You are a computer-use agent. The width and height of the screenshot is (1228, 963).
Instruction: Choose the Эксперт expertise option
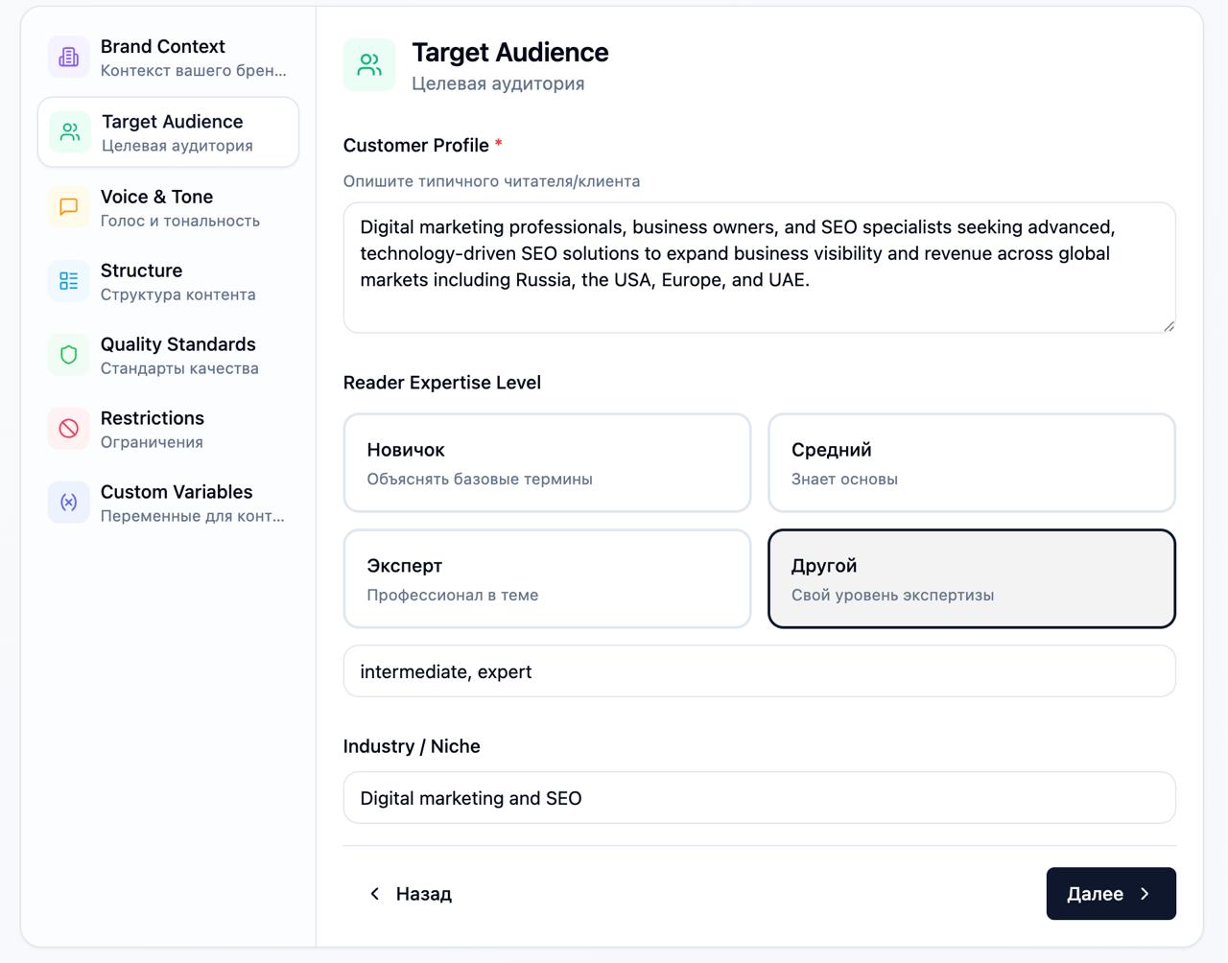547,579
